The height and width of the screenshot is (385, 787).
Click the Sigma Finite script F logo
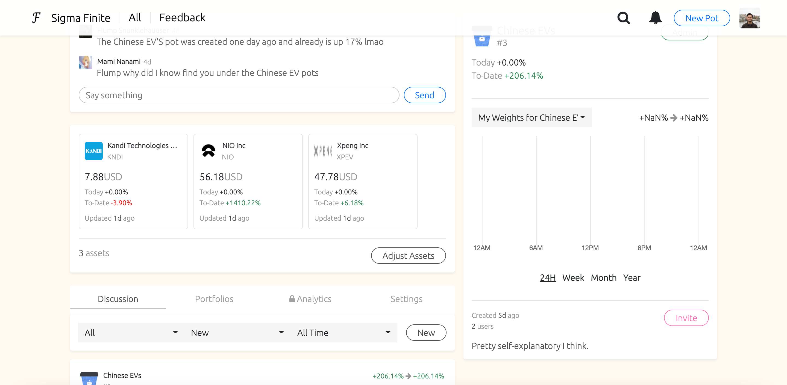coord(36,18)
